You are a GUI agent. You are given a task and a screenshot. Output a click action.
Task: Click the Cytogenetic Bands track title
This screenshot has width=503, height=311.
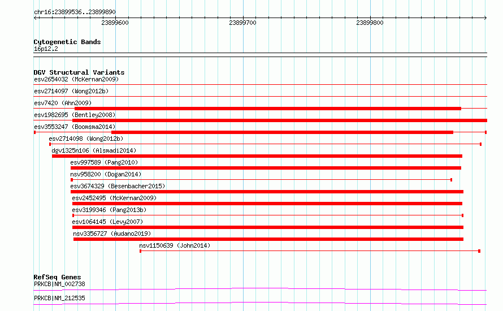[x=67, y=42]
